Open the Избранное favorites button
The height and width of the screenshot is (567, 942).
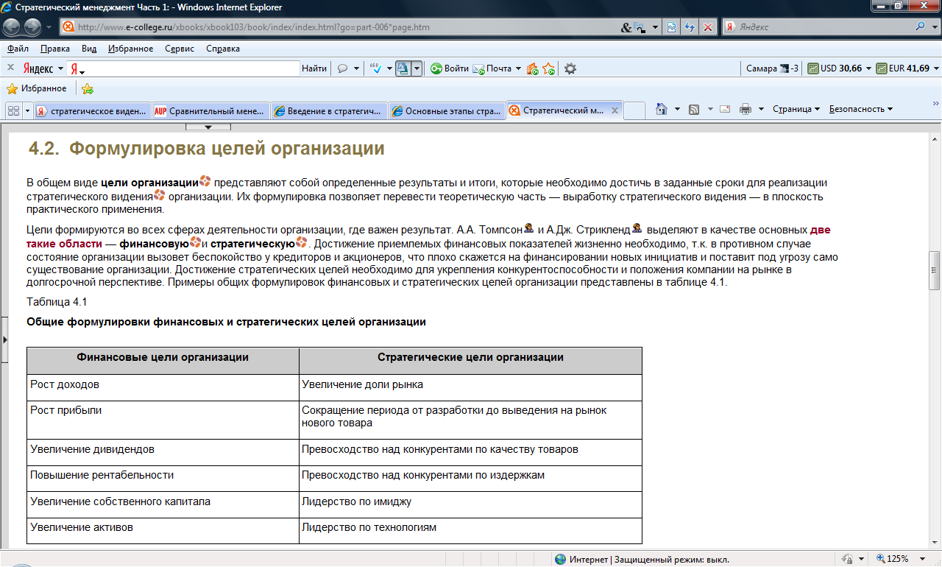coord(37,88)
